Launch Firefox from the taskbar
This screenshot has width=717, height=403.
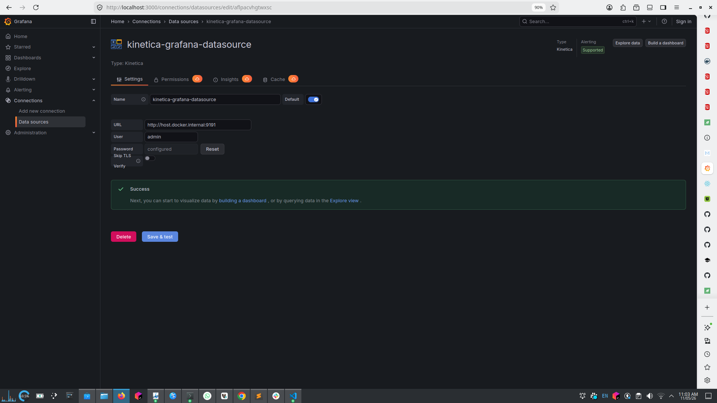click(x=121, y=396)
